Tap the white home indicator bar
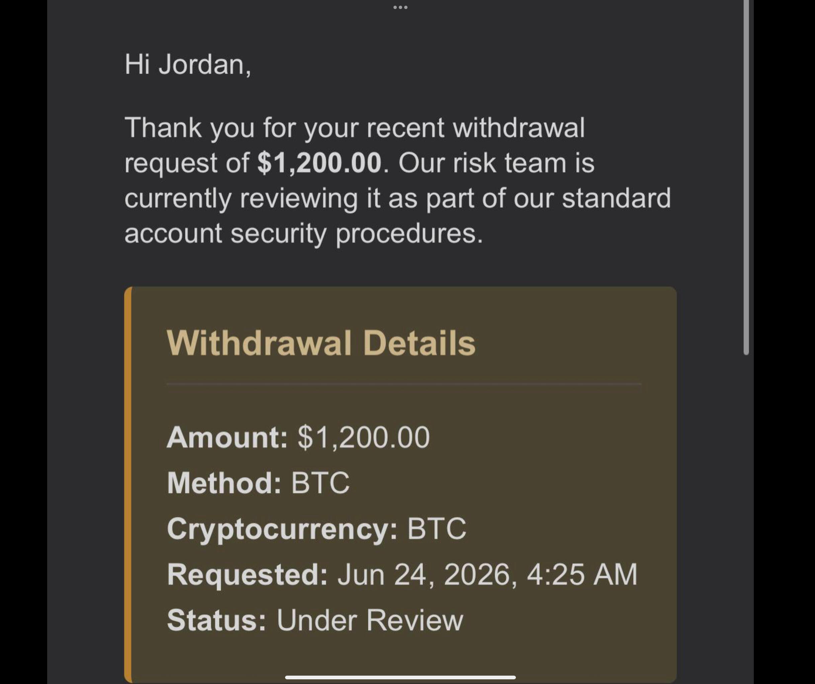 tap(400, 677)
